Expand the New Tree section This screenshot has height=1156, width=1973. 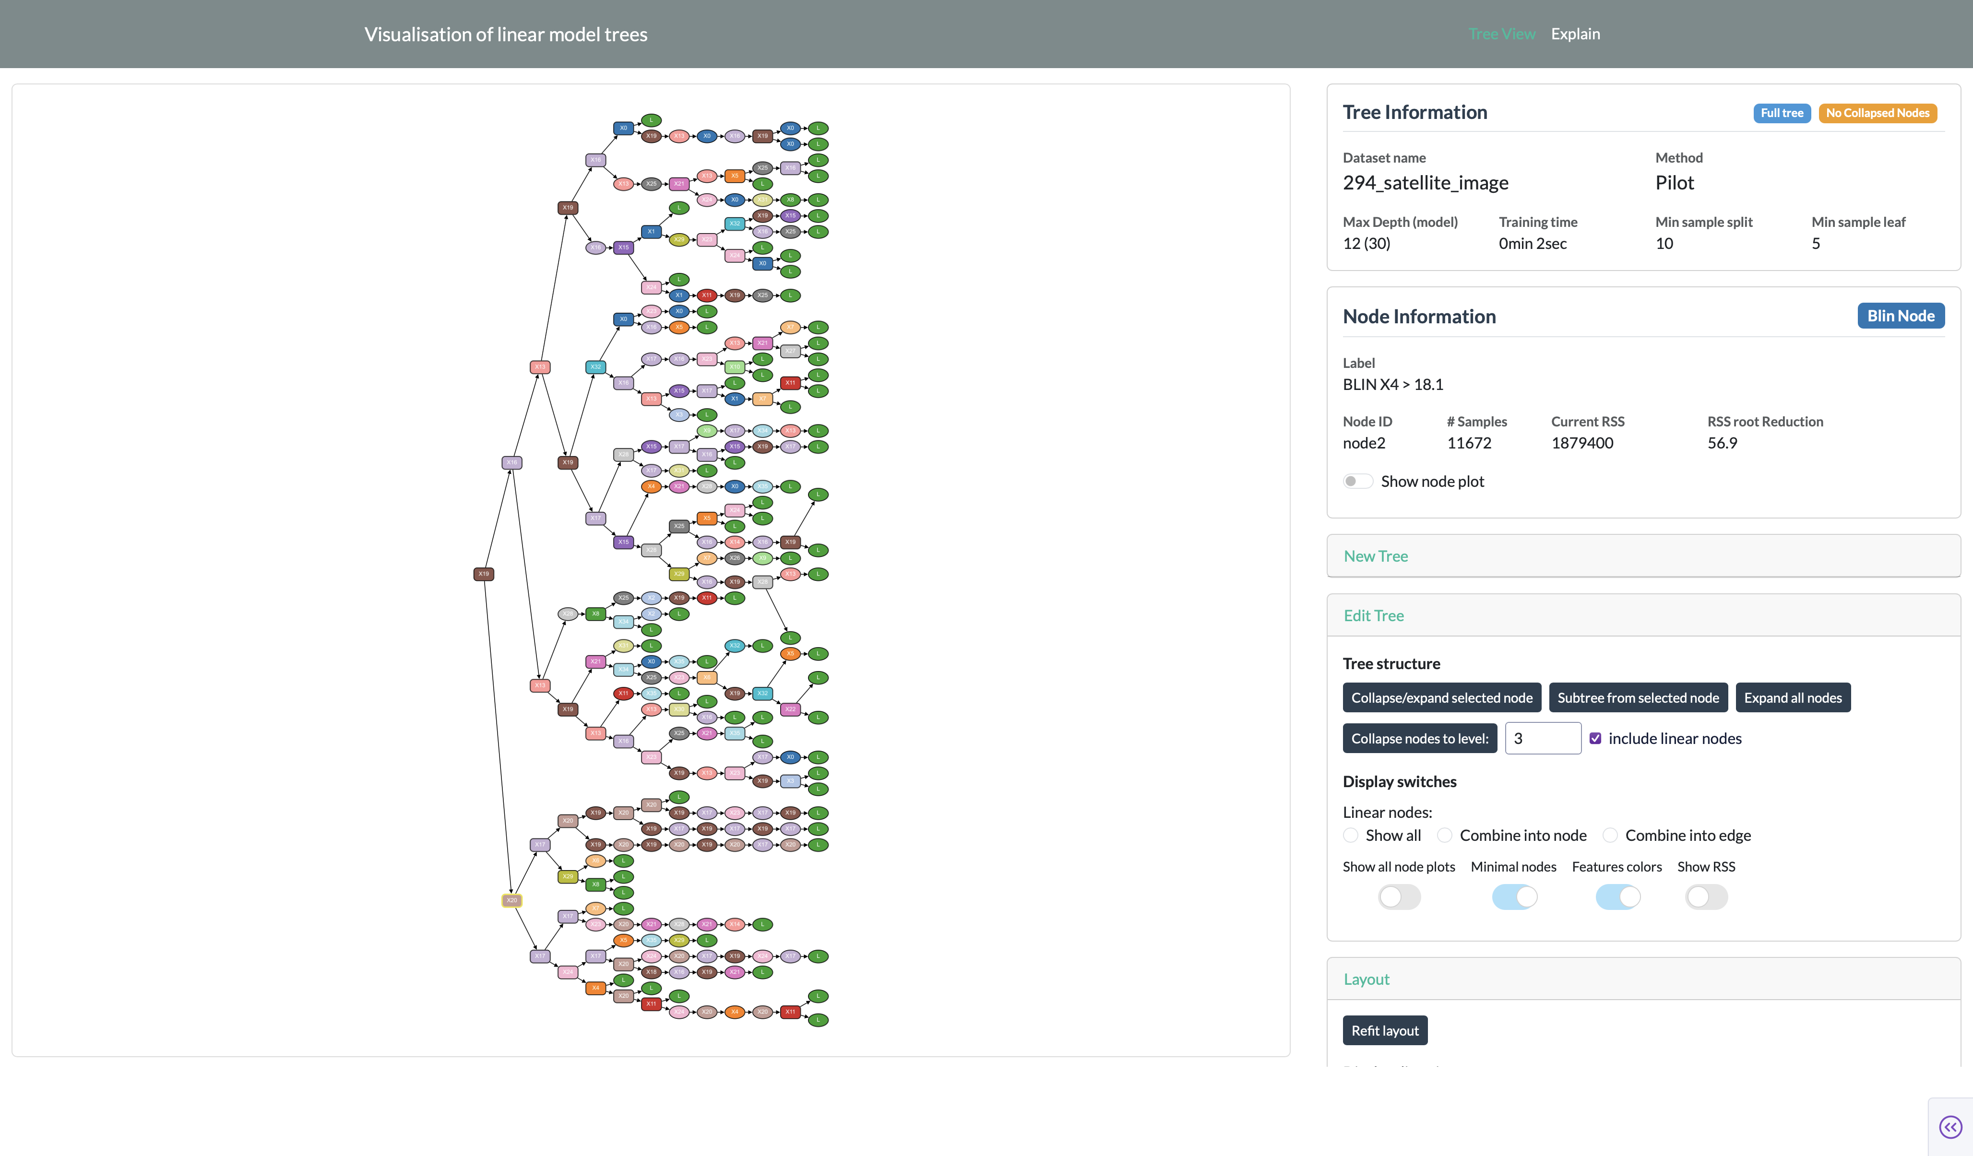pos(1642,555)
